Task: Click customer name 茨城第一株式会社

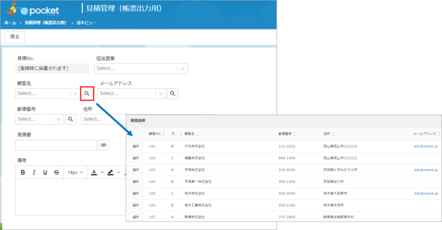Action: click(x=198, y=181)
